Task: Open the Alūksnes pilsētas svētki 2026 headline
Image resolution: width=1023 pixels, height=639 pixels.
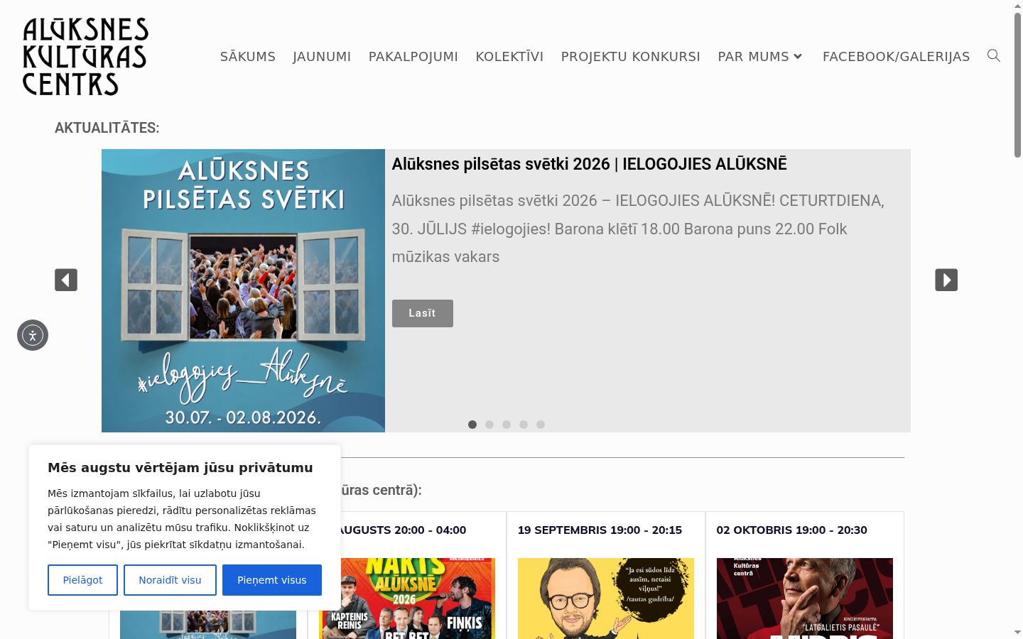Action: 590,164
